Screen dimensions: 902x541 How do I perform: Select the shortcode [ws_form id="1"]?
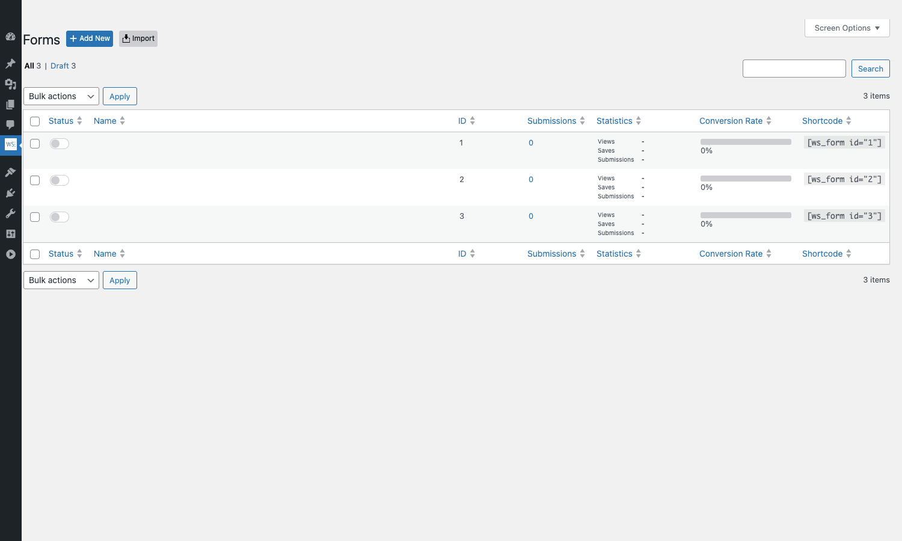point(844,142)
